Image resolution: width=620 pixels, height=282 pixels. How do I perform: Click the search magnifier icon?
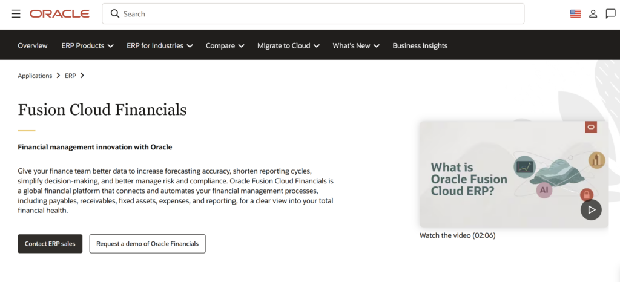pyautogui.click(x=114, y=14)
